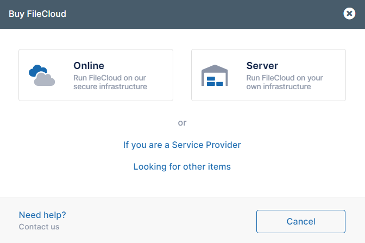Click the 'Buy FileCloud' dialog title

coord(37,14)
